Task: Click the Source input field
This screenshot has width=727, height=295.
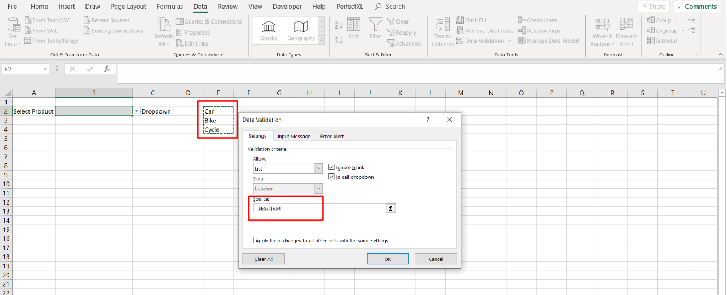Action: [x=319, y=208]
